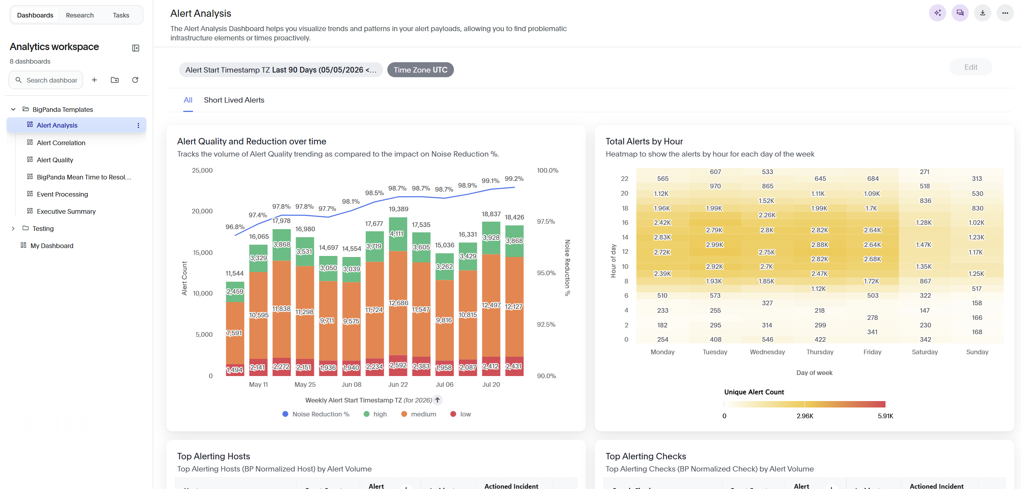Open My Dashboard
Screen dimensions: 1021x489
point(52,246)
